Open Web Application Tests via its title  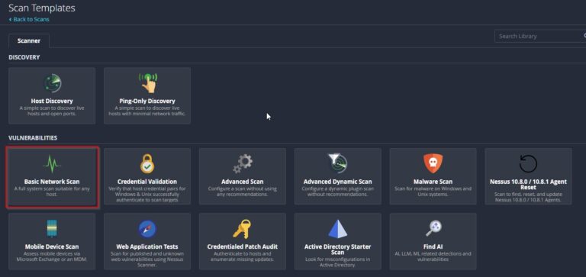[147, 246]
